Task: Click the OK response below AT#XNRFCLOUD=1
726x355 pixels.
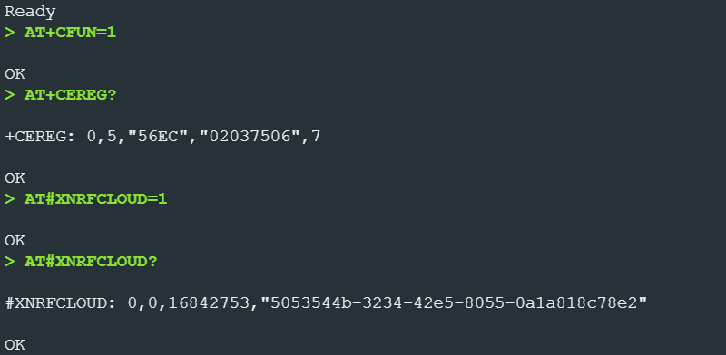Action: (x=15, y=240)
